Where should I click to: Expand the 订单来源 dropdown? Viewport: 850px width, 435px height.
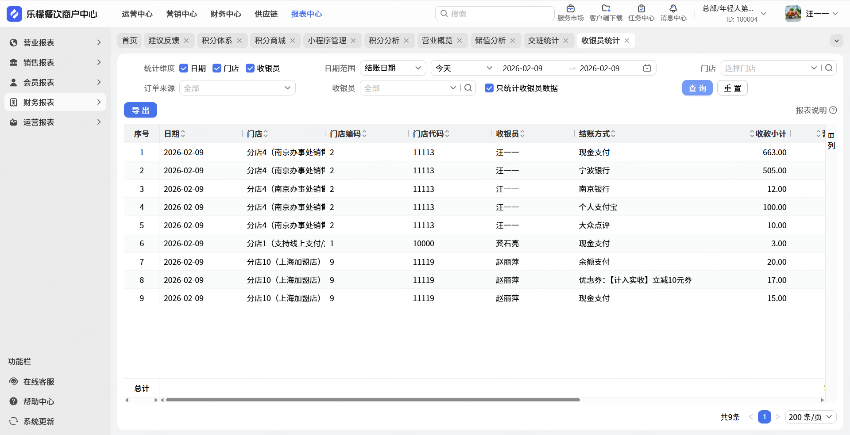237,88
